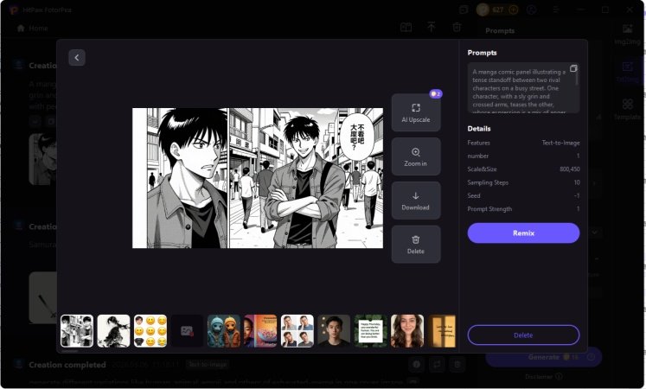Open the two hooded creatures thumbnail
The height and width of the screenshot is (389, 646).
(224, 331)
